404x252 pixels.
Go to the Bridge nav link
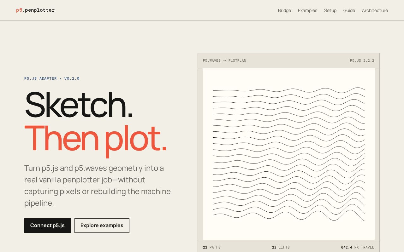click(x=284, y=10)
